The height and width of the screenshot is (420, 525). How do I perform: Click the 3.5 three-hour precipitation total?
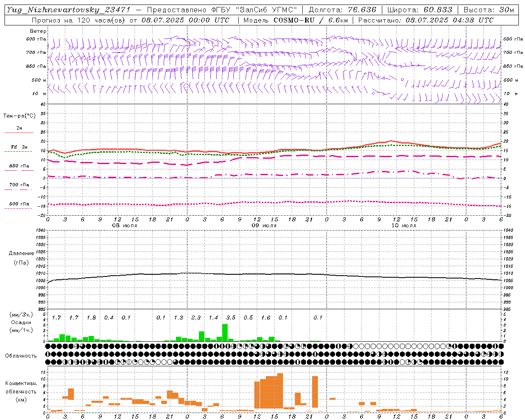coord(231,318)
